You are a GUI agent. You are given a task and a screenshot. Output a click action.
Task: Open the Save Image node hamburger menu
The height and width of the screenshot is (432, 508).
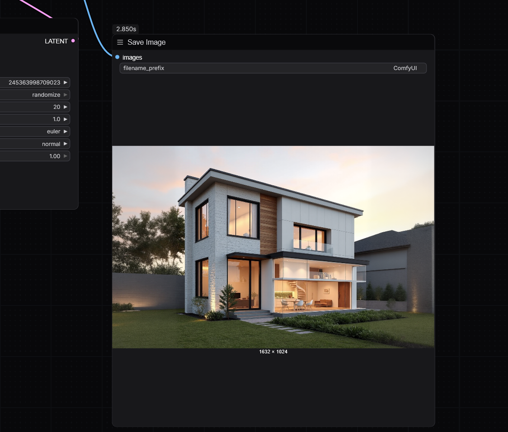pyautogui.click(x=120, y=42)
